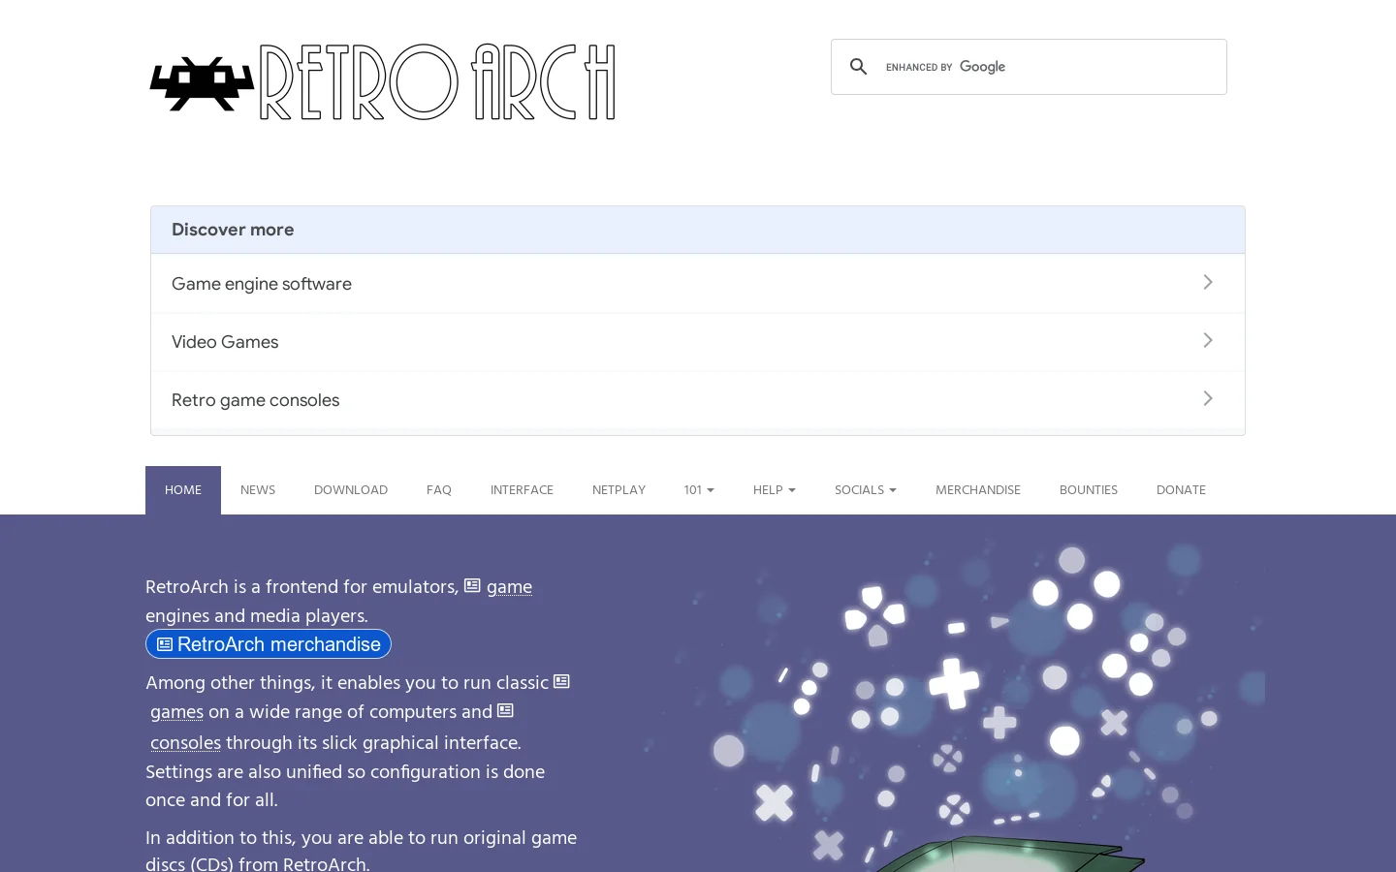Select 'Video Games' text
This screenshot has height=872, width=1396.
225,342
